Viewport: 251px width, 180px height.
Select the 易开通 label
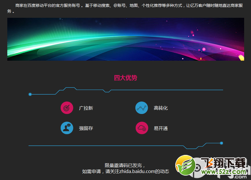point(161,129)
